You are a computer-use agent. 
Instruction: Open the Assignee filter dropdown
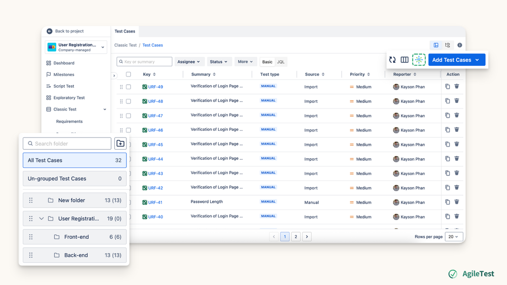tap(188, 62)
